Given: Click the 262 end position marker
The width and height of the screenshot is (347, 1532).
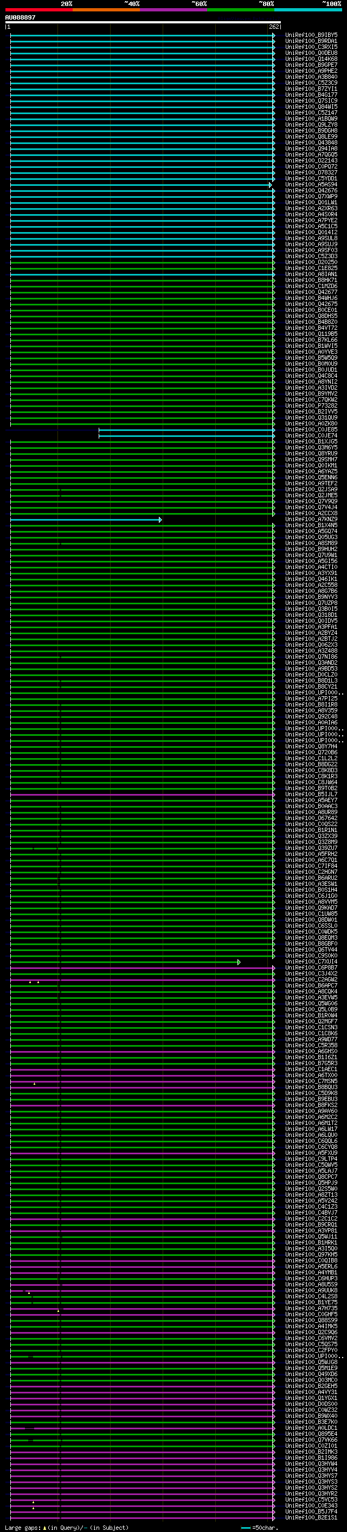Looking at the screenshot, I should 274,27.
